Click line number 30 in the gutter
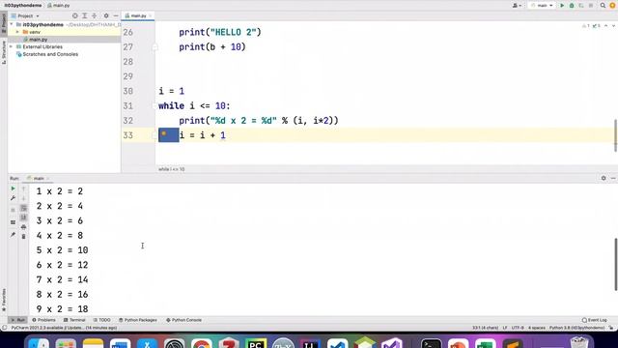 click(127, 91)
